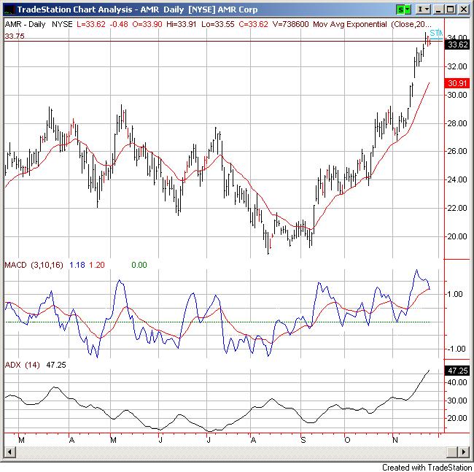Click the 'N' November label on the date axis
Viewport: 474px width, 472px height.
click(x=395, y=440)
